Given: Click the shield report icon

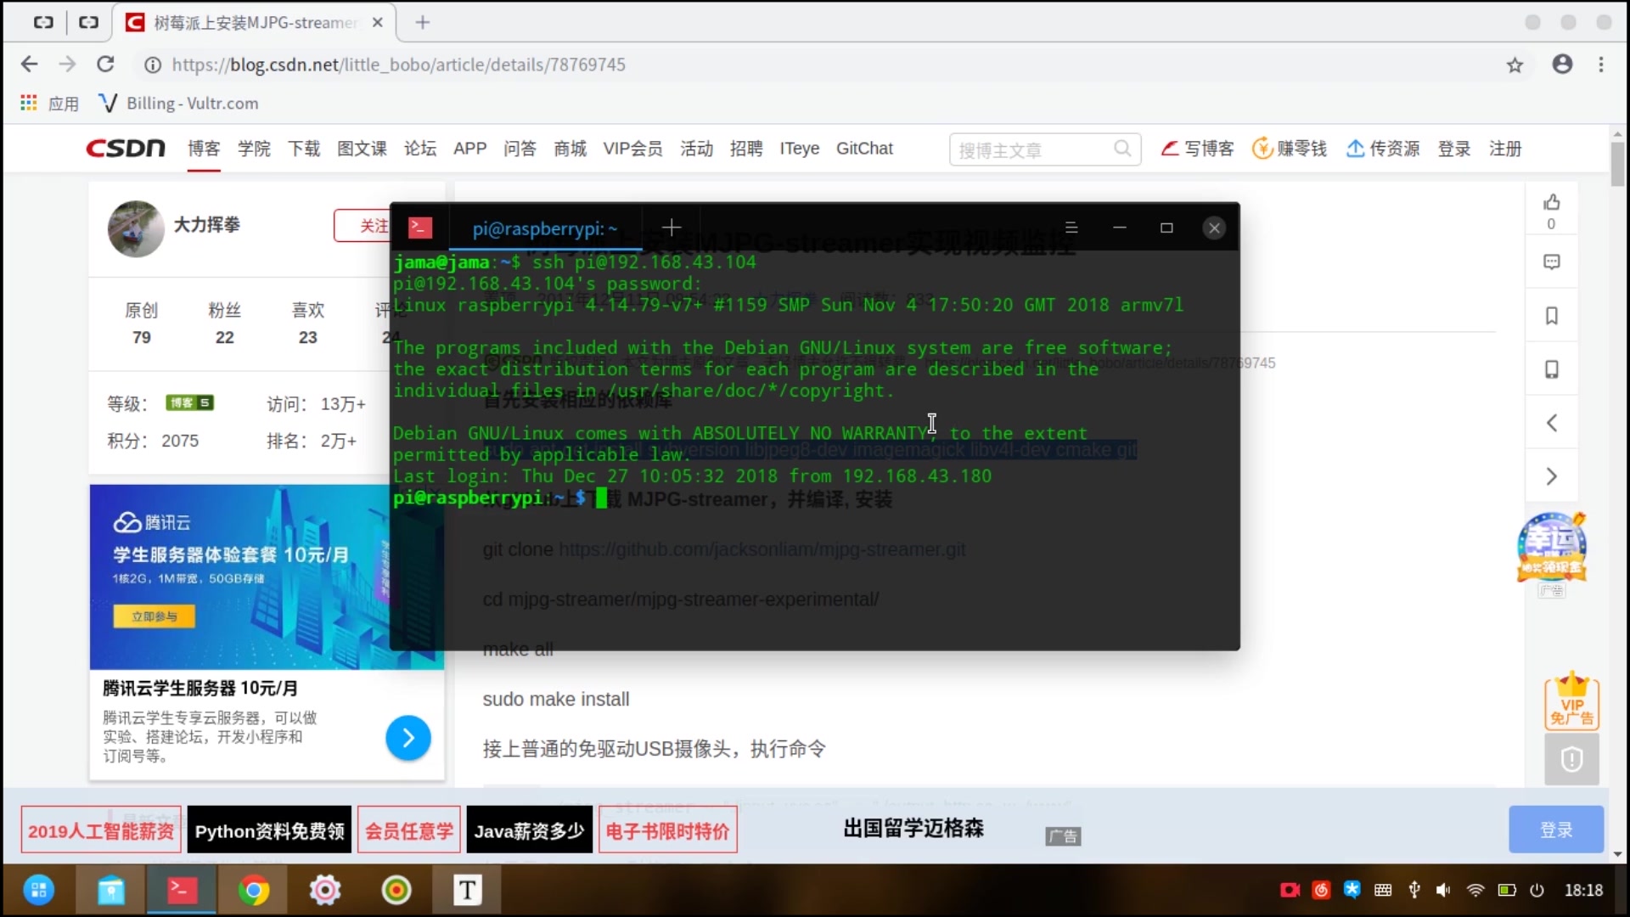Looking at the screenshot, I should (x=1571, y=759).
